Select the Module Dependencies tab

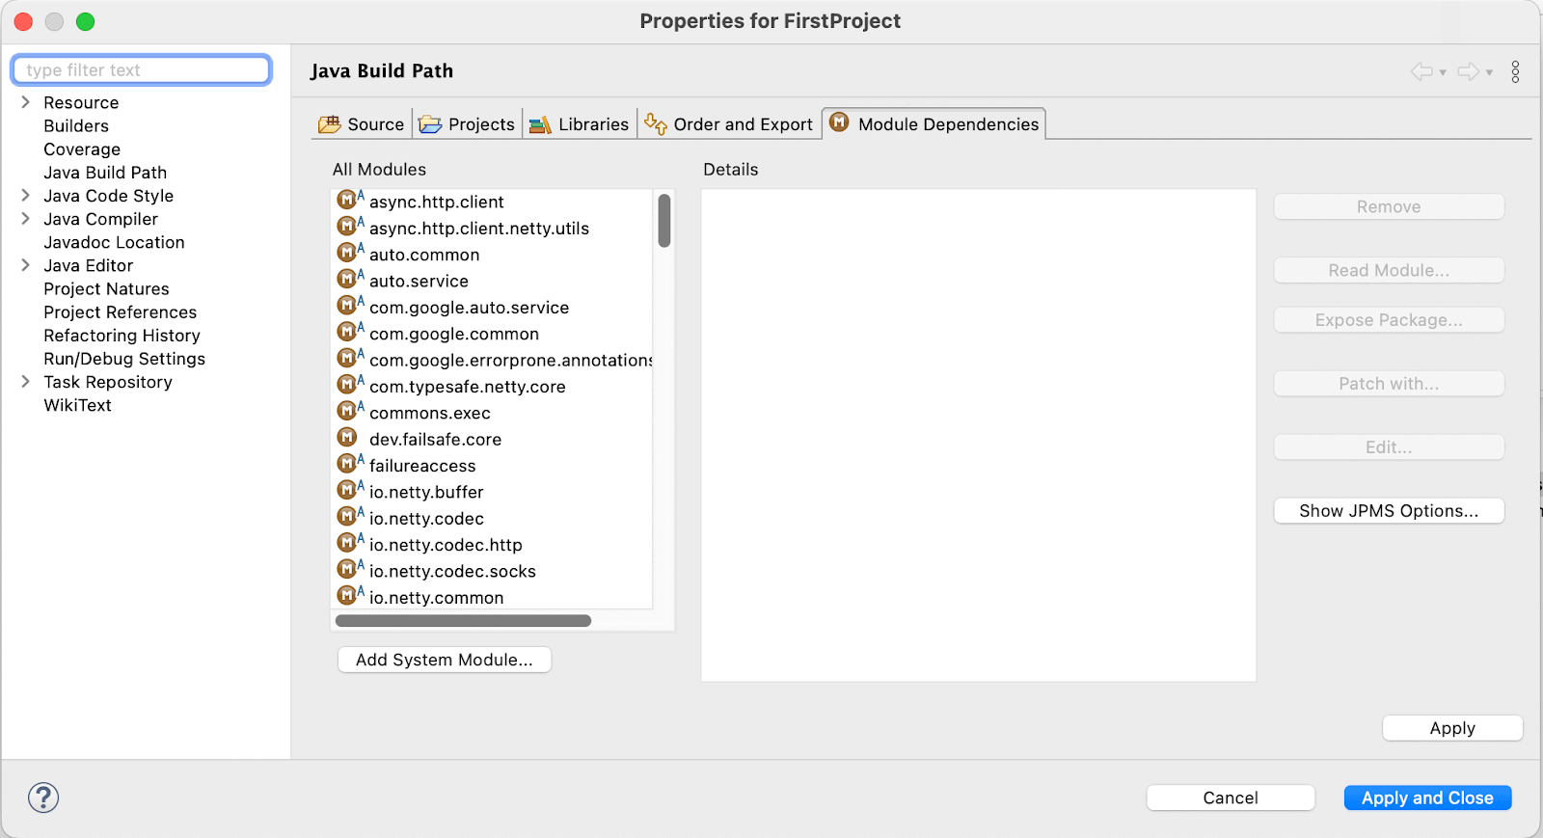[934, 123]
